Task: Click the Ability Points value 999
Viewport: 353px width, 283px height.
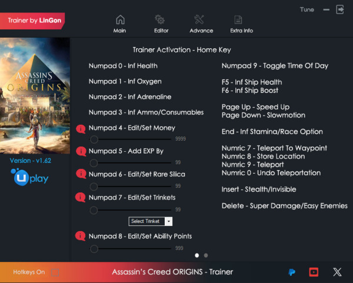Action: coord(179,248)
